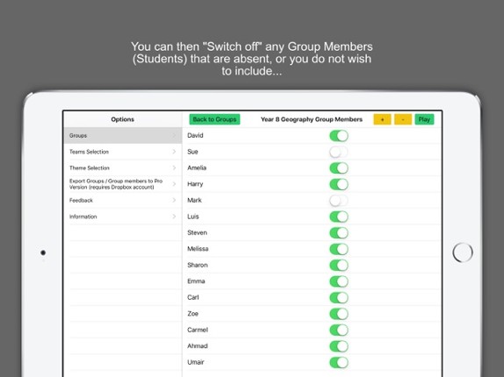Open the Groups option
This screenshot has width=504, height=377.
(x=123, y=135)
